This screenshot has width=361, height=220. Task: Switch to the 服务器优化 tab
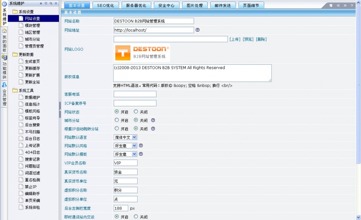coord(136,5)
